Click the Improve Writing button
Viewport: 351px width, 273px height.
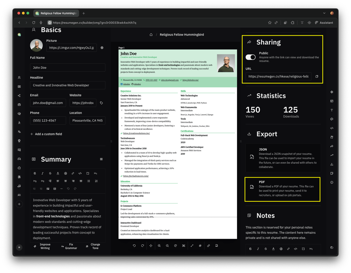pos(42,246)
